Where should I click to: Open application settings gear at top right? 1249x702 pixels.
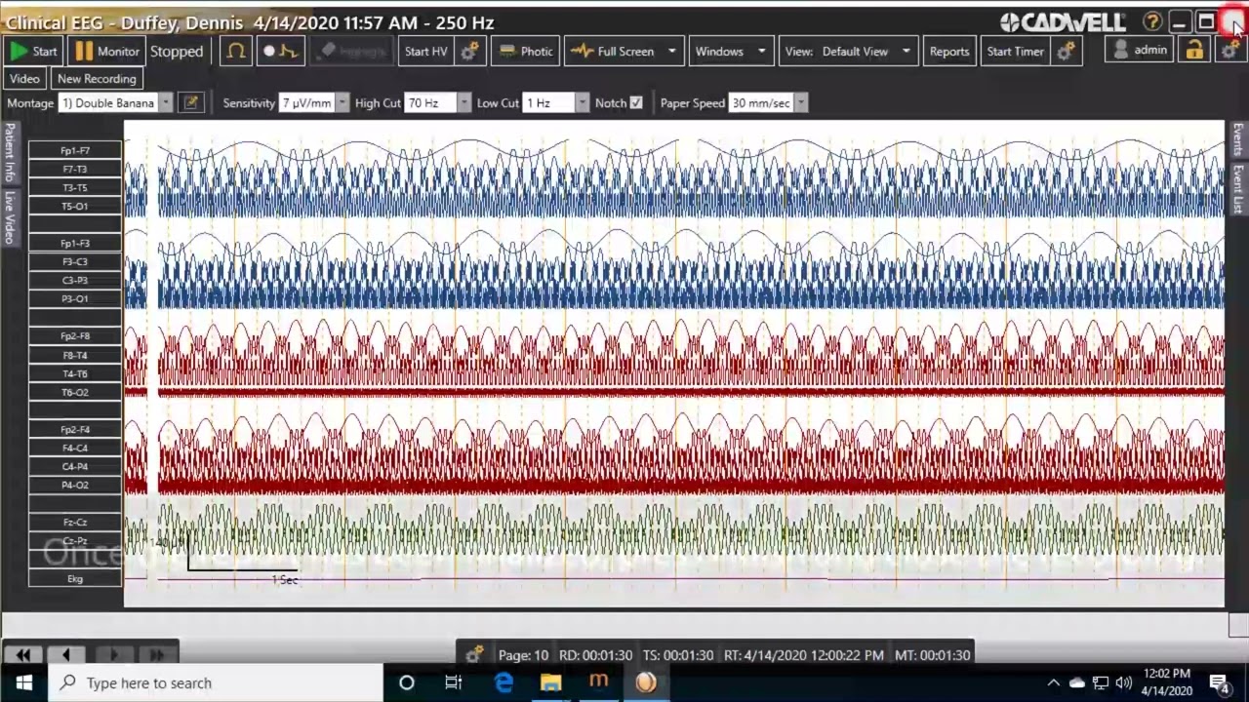(1229, 51)
